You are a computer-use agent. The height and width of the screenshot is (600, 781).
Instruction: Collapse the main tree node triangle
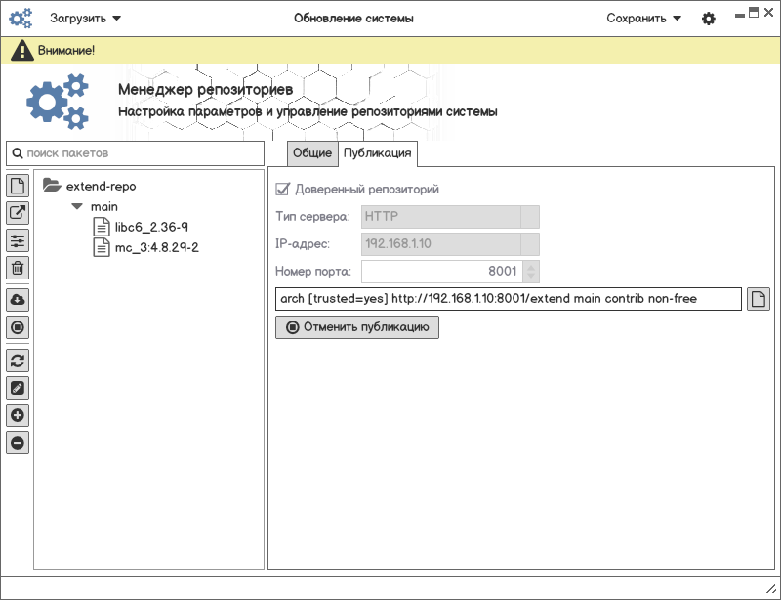coord(77,206)
